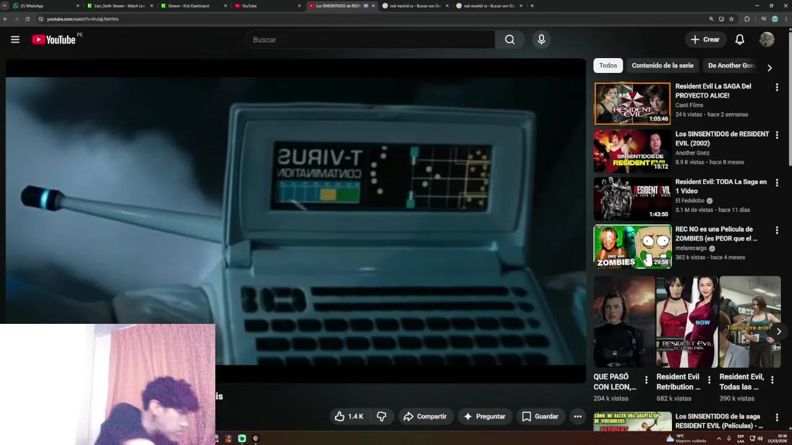Switch to Lian_Sorth Stream browser tab
The width and height of the screenshot is (792, 445).
(119, 6)
